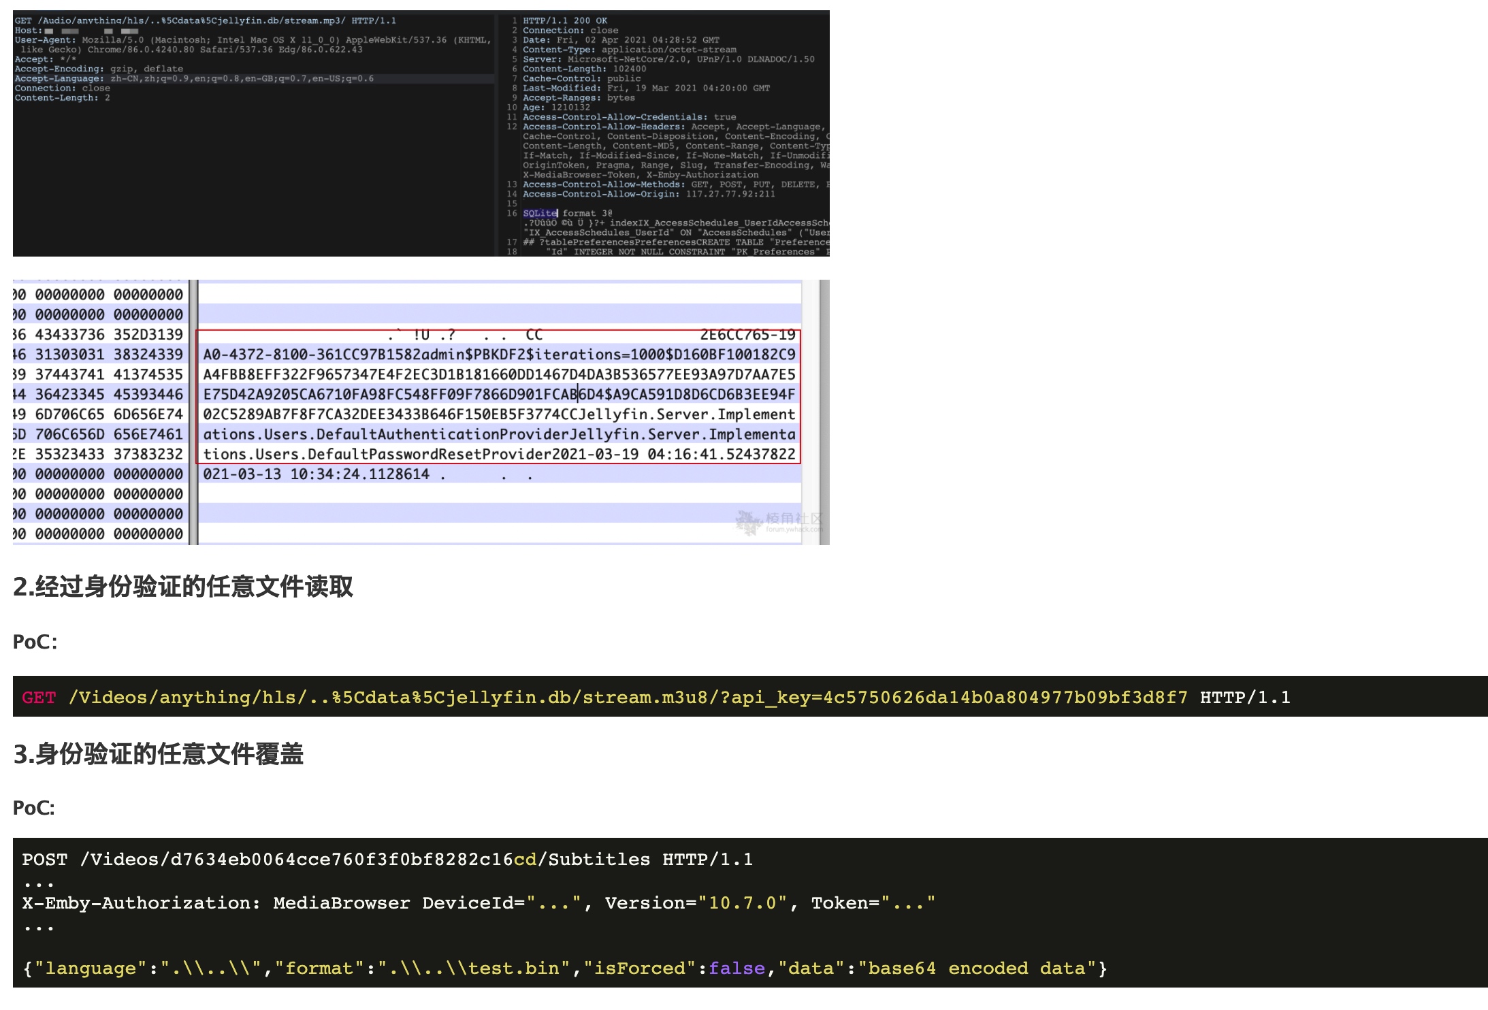Click the Burp request/response screenshot image
The width and height of the screenshot is (1488, 1010).
click(421, 133)
